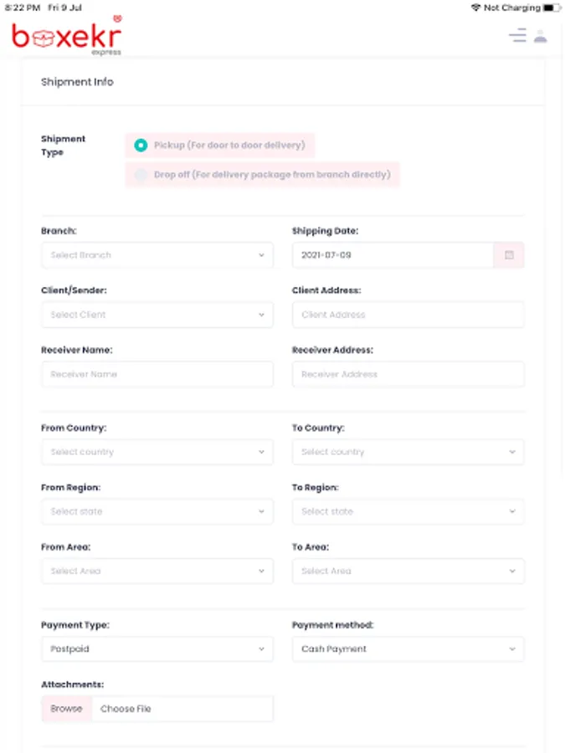The width and height of the screenshot is (565, 753).
Task: Focus the Client Address input
Action: click(x=408, y=315)
